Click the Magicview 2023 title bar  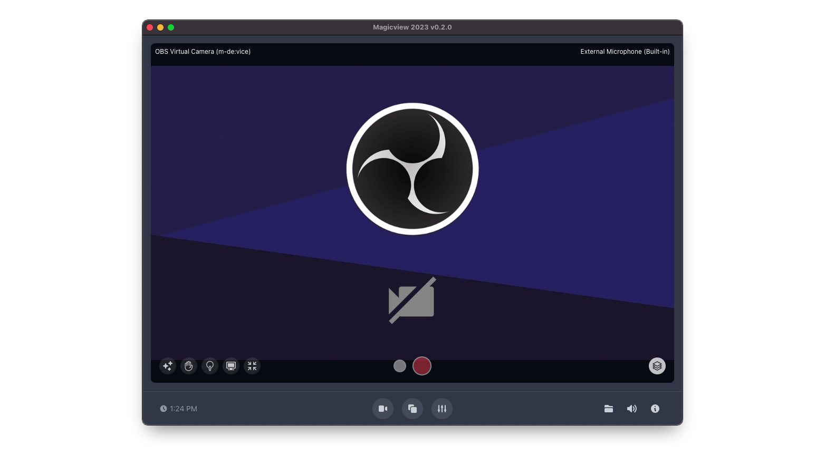(x=412, y=27)
